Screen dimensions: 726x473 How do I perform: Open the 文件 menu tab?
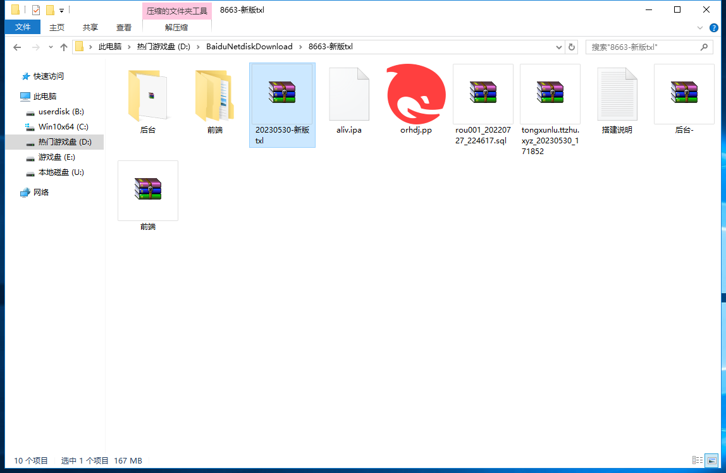point(23,27)
